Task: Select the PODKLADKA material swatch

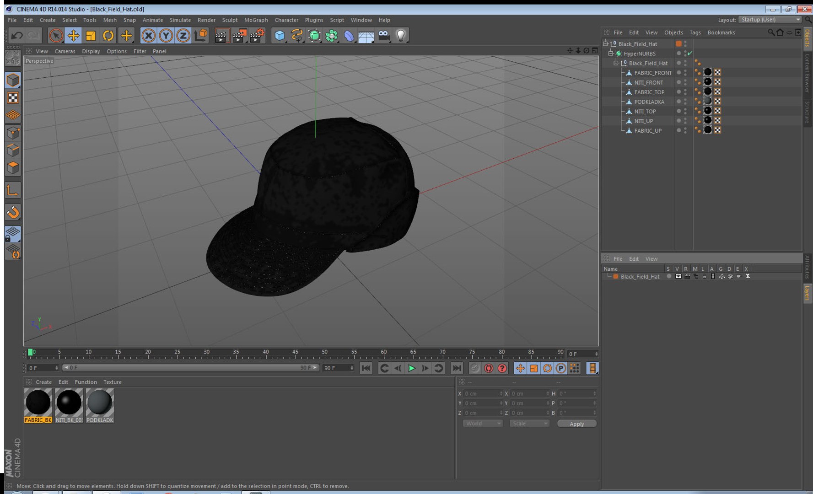Action: pos(100,406)
